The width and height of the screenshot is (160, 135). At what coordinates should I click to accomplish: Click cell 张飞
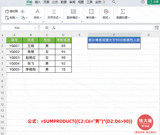(x=31, y=64)
